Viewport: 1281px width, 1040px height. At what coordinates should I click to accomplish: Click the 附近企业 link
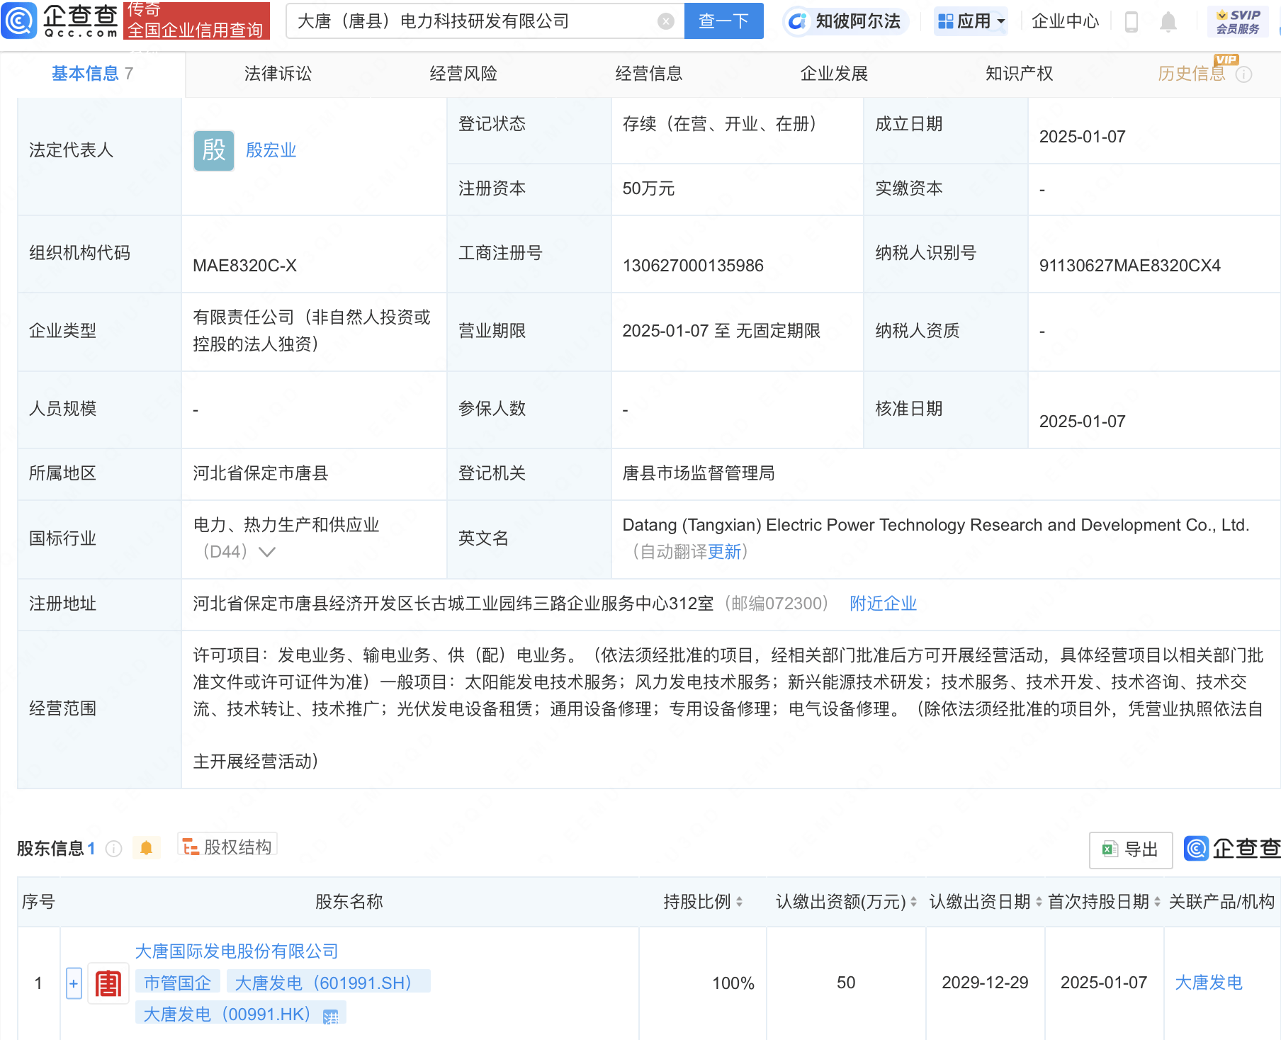tap(882, 604)
